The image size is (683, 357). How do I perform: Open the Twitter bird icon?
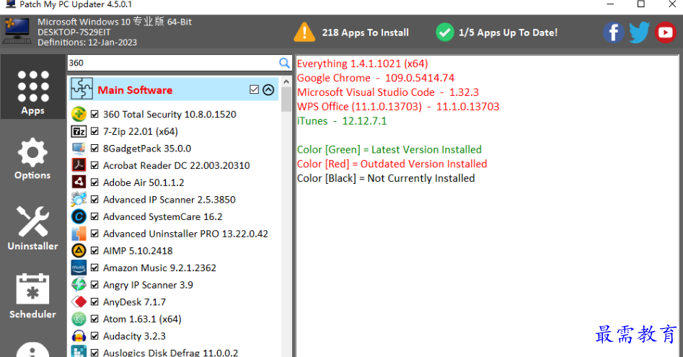(x=640, y=32)
